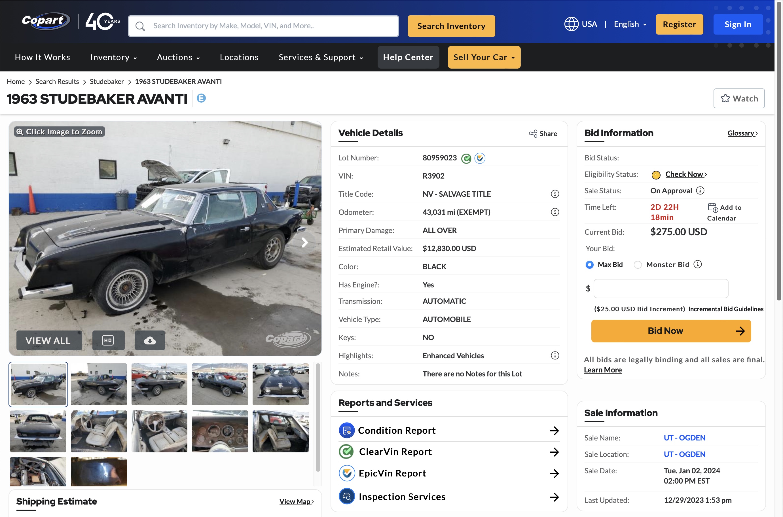
Task: Click the globe USA region icon
Action: point(571,24)
